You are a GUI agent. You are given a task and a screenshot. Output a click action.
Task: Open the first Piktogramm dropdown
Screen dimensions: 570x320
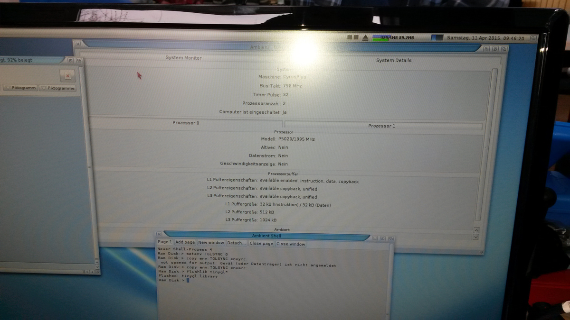coord(20,88)
